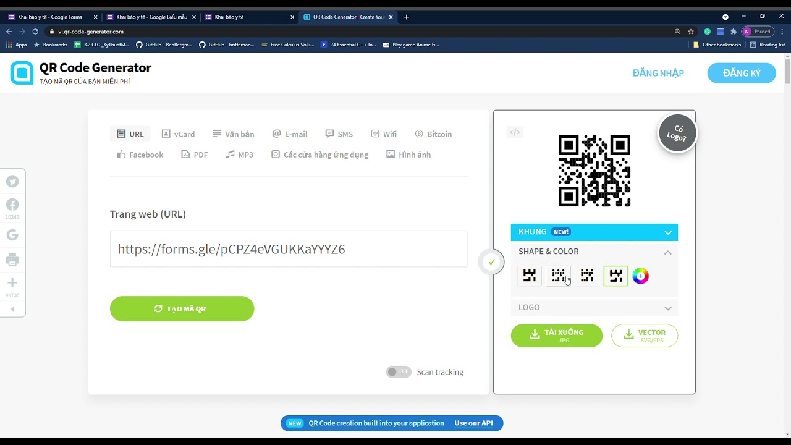
Task: Toggle Scan tracking switch
Action: 399,372
